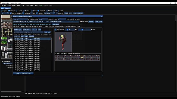177x99 pixels.
Task: Choose the Rectangle drawing tool
Action: [38, 11]
